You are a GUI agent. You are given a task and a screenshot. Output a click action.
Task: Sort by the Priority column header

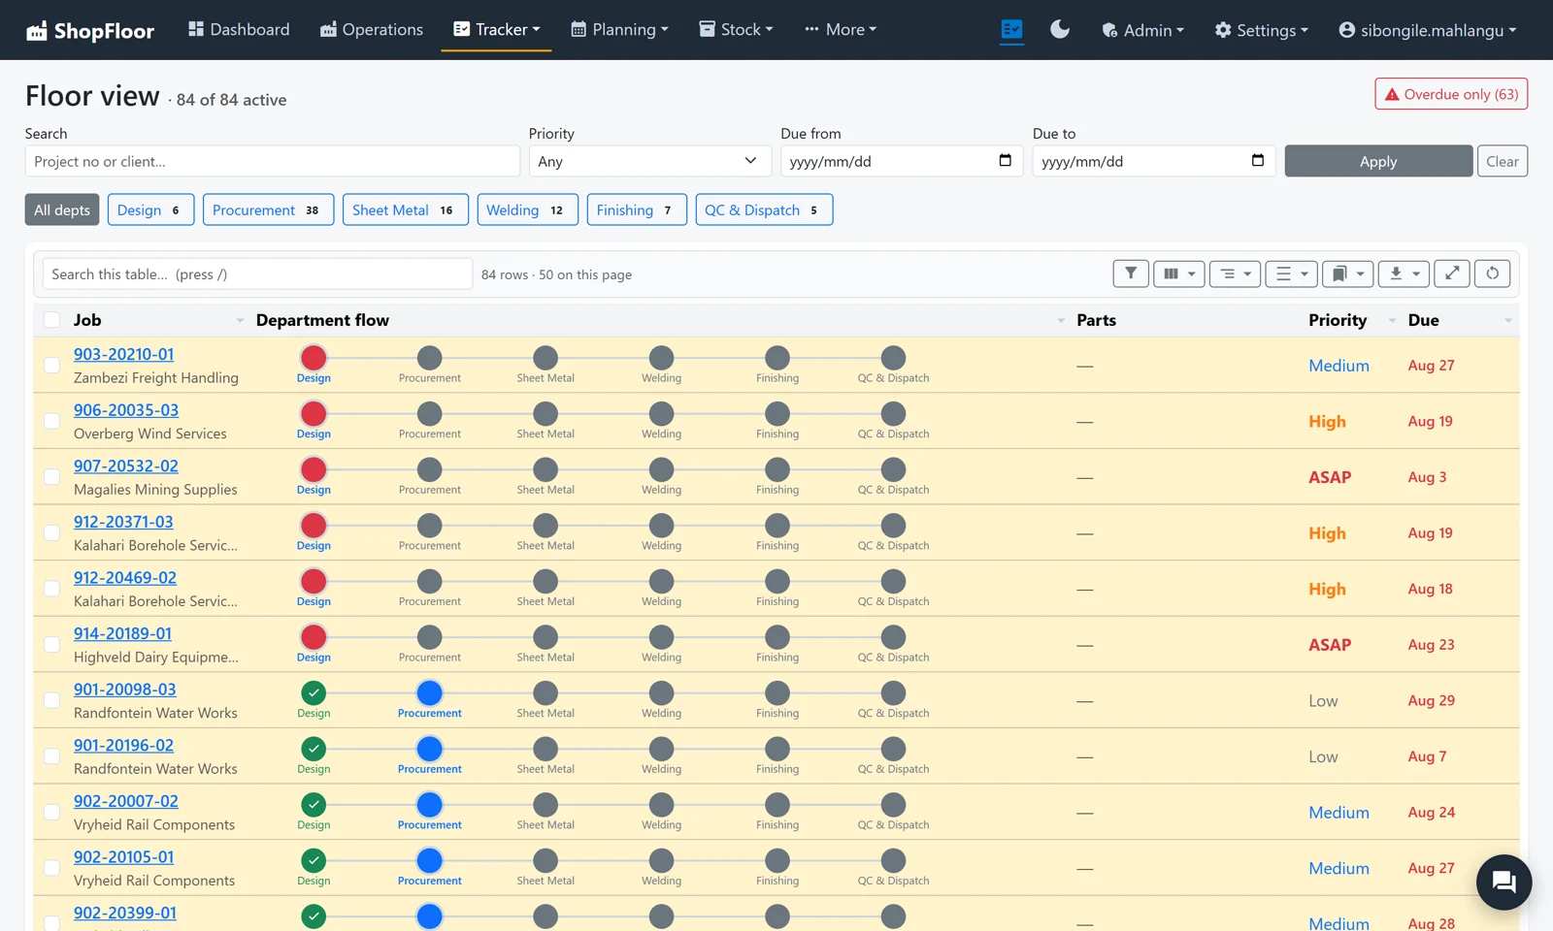(x=1337, y=320)
